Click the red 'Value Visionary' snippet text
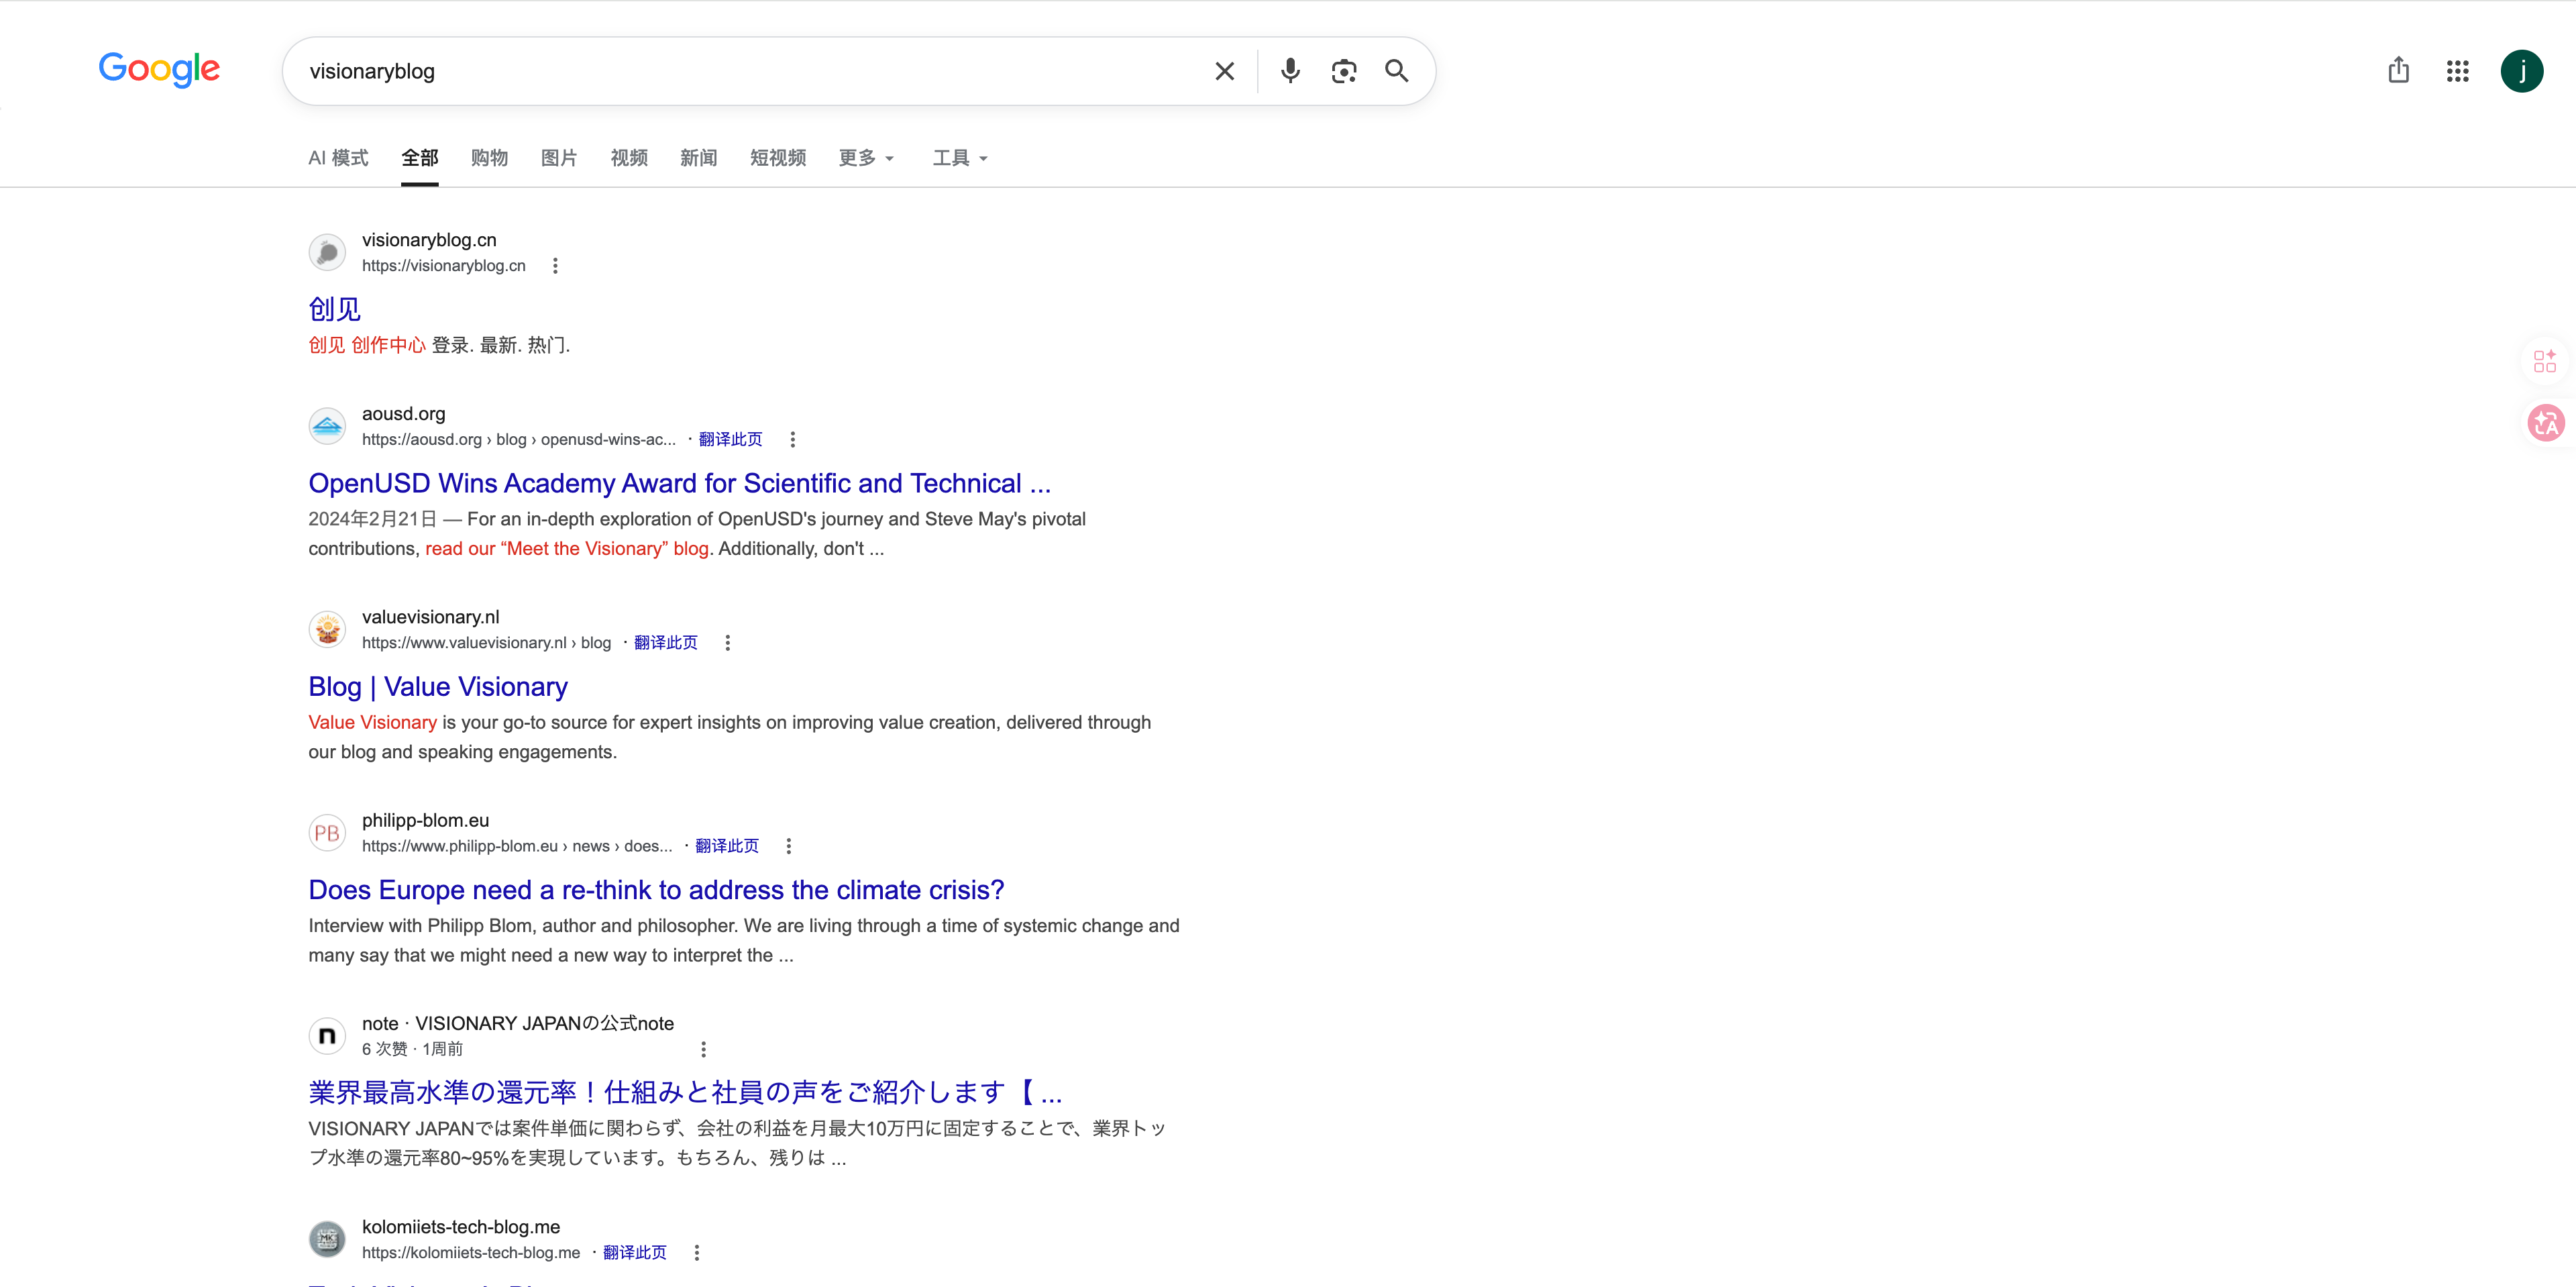This screenshot has height=1287, width=2576. 372,723
